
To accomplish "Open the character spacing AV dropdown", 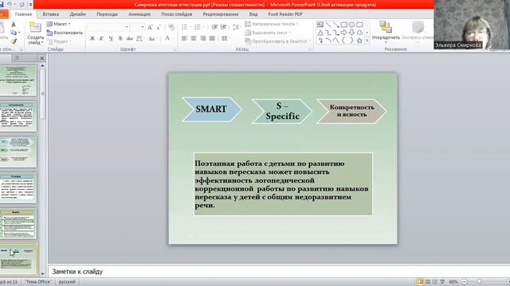I will [x=140, y=39].
